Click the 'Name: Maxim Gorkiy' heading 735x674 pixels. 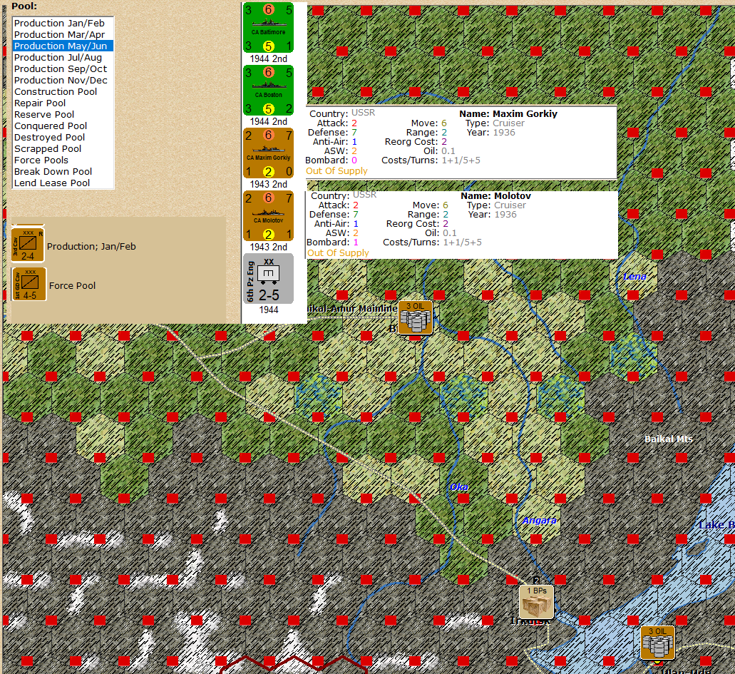coord(508,113)
